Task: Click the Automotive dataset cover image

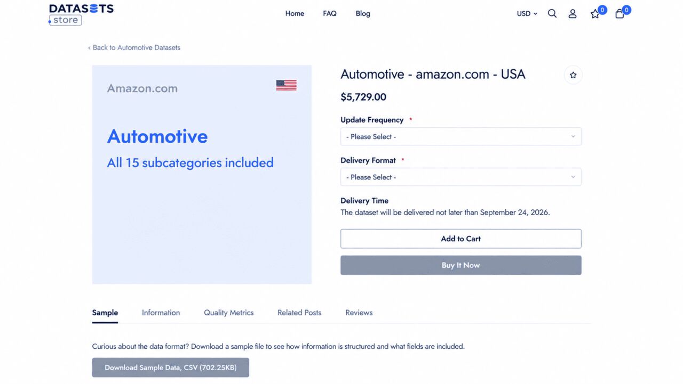Action: [202, 175]
